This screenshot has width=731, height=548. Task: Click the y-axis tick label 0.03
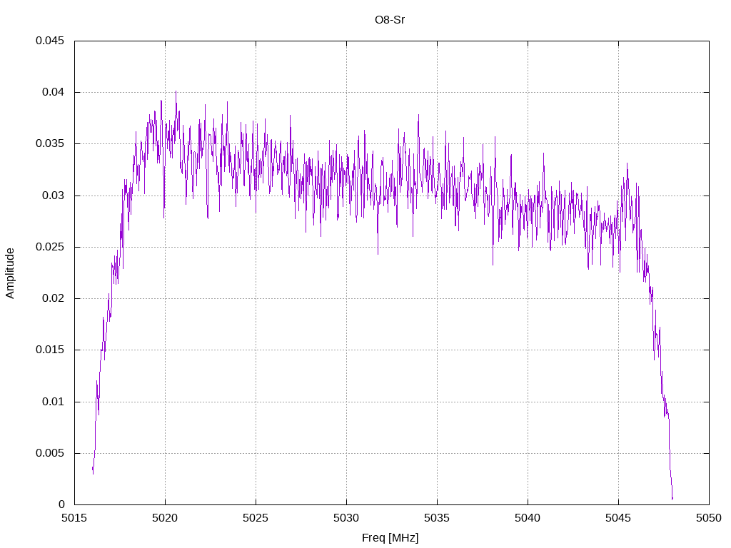coord(53,196)
